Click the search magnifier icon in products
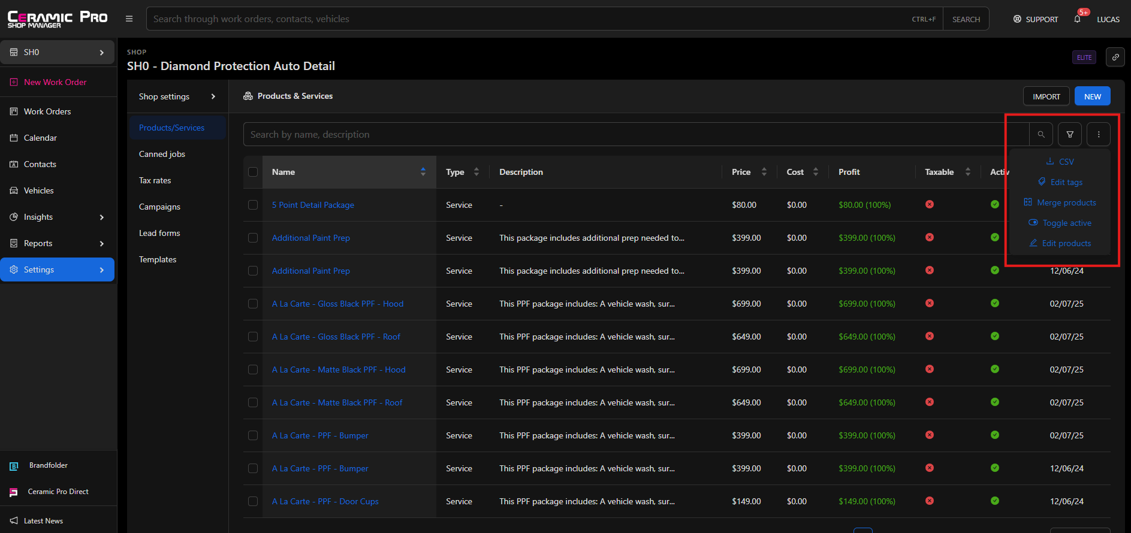The height and width of the screenshot is (533, 1131). coord(1041,135)
